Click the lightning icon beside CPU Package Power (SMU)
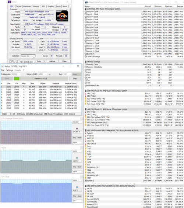The height and width of the screenshot is (208, 184). 86,122
